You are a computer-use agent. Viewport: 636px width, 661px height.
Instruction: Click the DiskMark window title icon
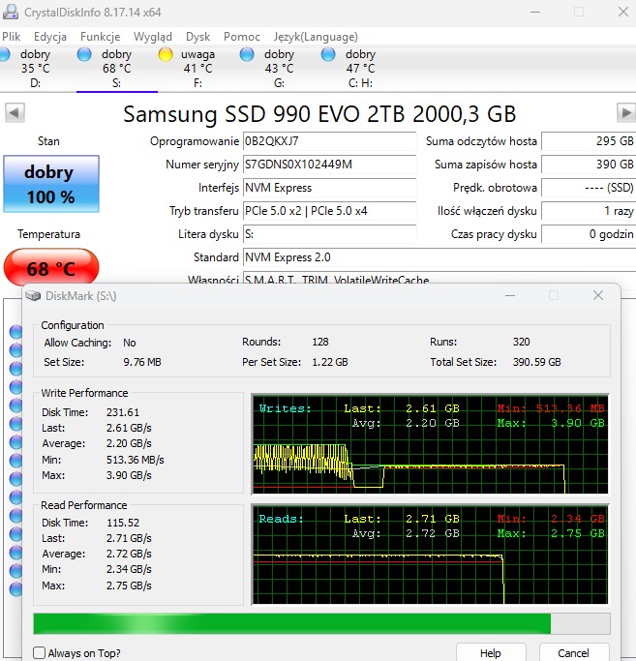[34, 295]
